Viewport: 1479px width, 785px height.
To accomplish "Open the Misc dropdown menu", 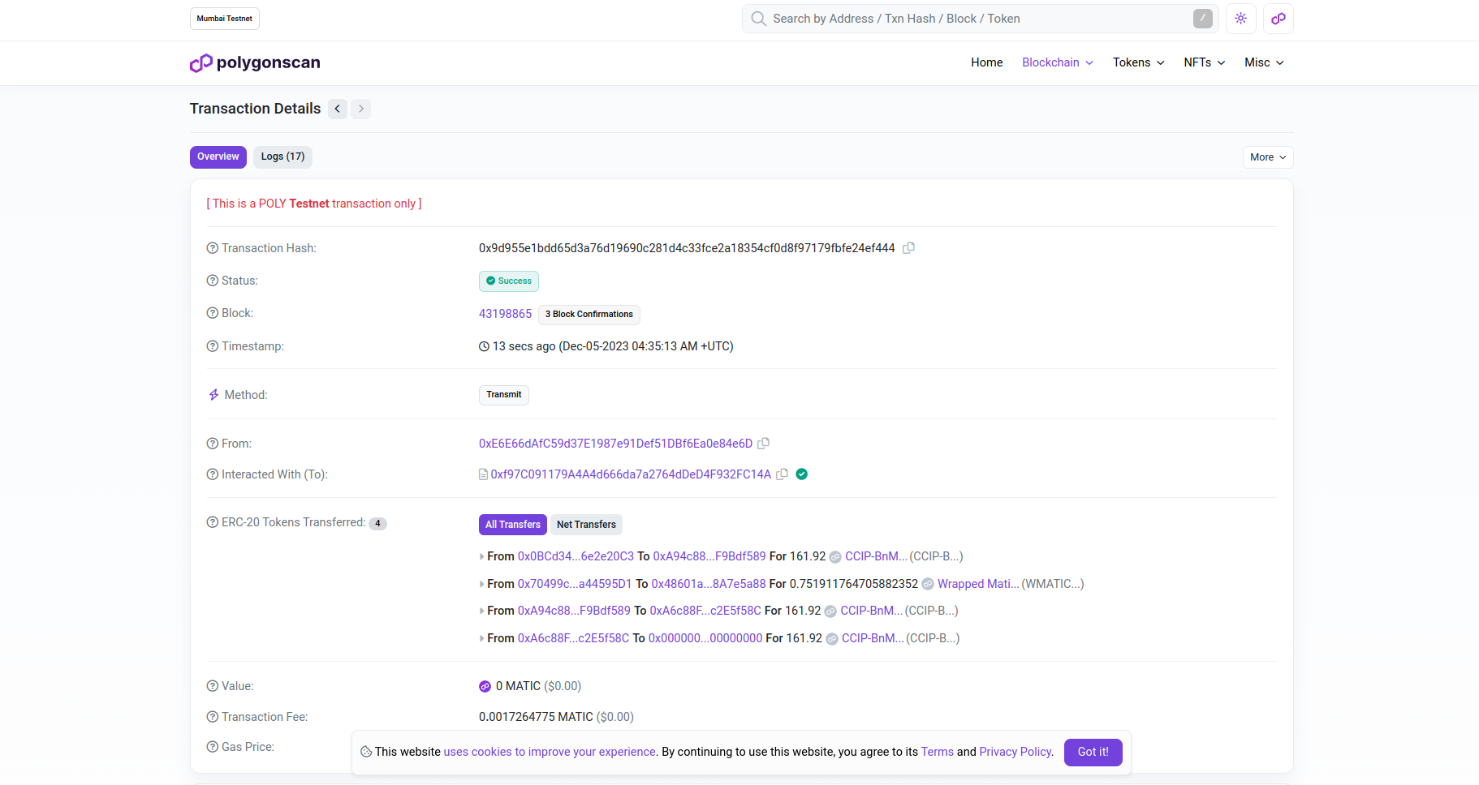I will point(1264,62).
